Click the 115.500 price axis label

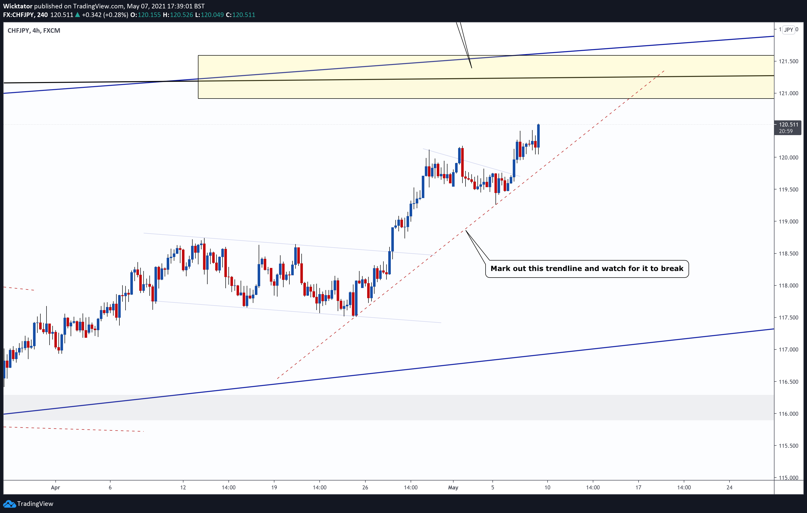point(788,446)
